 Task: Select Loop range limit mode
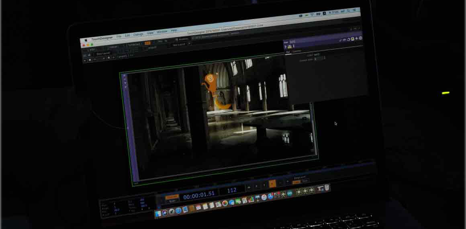pyautogui.click(x=296, y=182)
